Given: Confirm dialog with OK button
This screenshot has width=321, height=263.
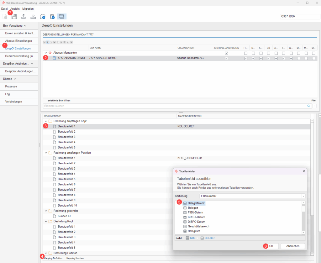Looking at the screenshot, I should [271, 246].
